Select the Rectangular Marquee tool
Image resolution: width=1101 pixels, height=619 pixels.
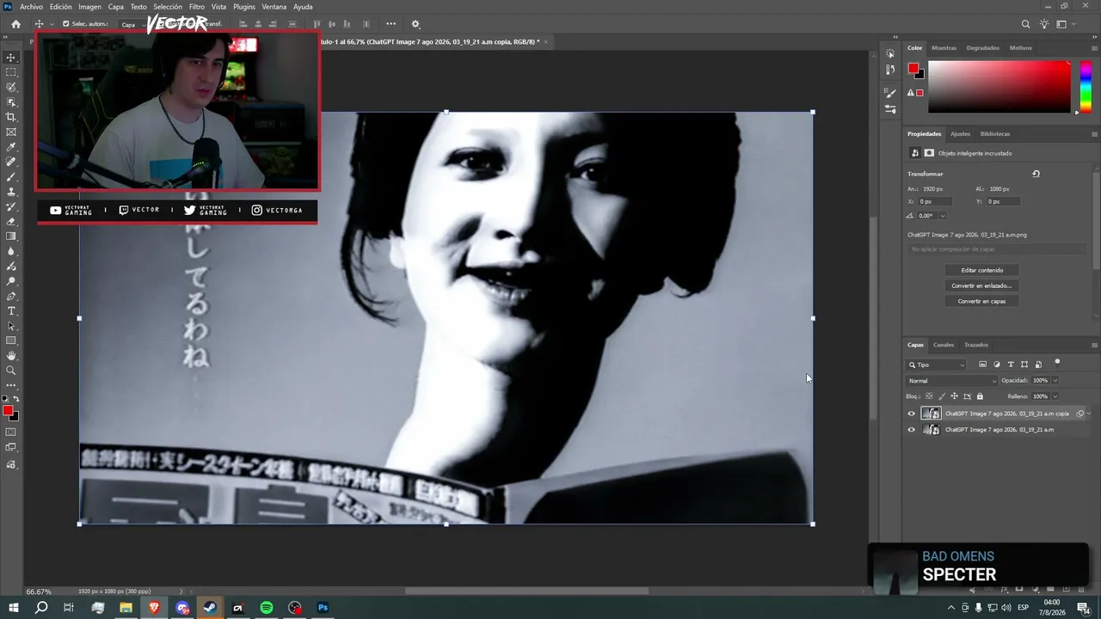coord(11,72)
